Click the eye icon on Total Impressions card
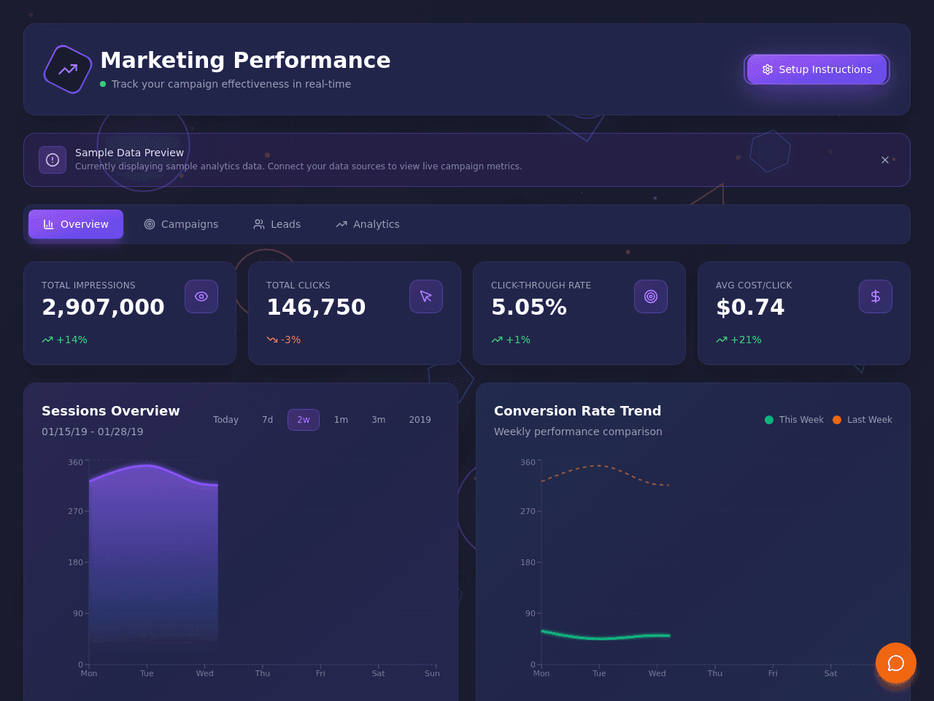934x701 pixels. click(x=201, y=296)
